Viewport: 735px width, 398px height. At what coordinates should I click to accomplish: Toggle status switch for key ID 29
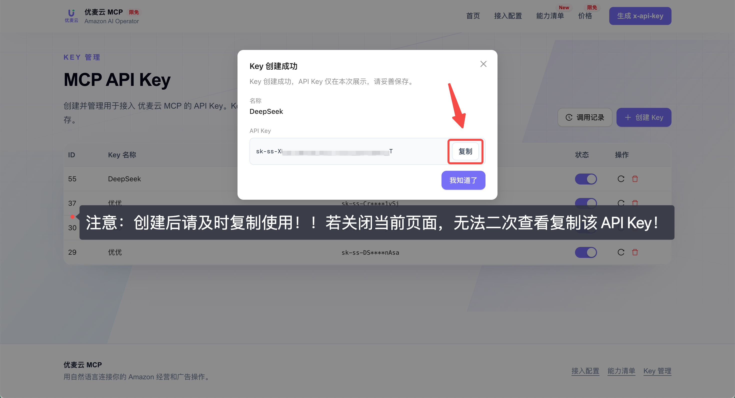585,252
